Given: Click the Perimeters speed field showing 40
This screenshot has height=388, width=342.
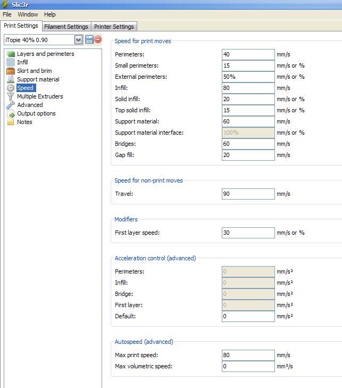Looking at the screenshot, I should 248,54.
